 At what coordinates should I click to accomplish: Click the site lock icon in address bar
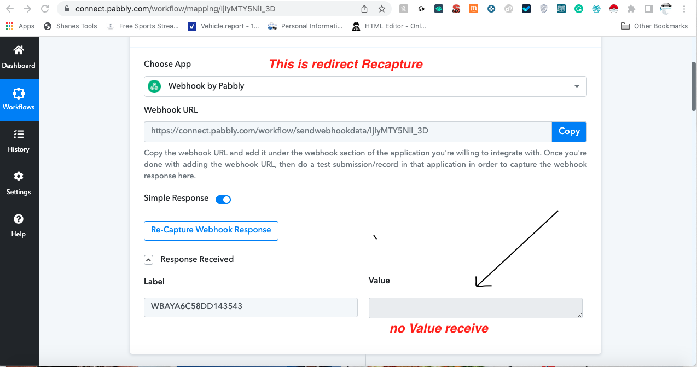[67, 9]
